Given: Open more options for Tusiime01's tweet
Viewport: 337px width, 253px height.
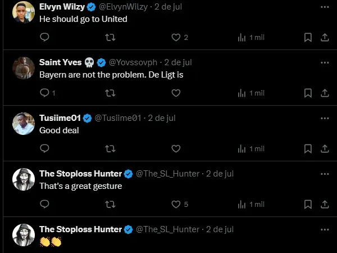Looking at the screenshot, I should [x=324, y=118].
